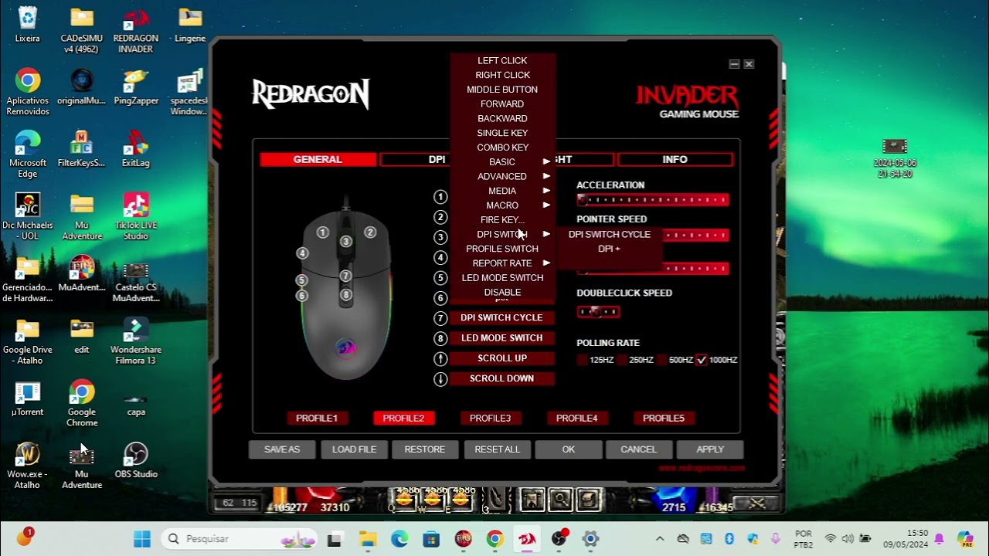
Task: Open the Windows Start menu
Action: [x=142, y=539]
